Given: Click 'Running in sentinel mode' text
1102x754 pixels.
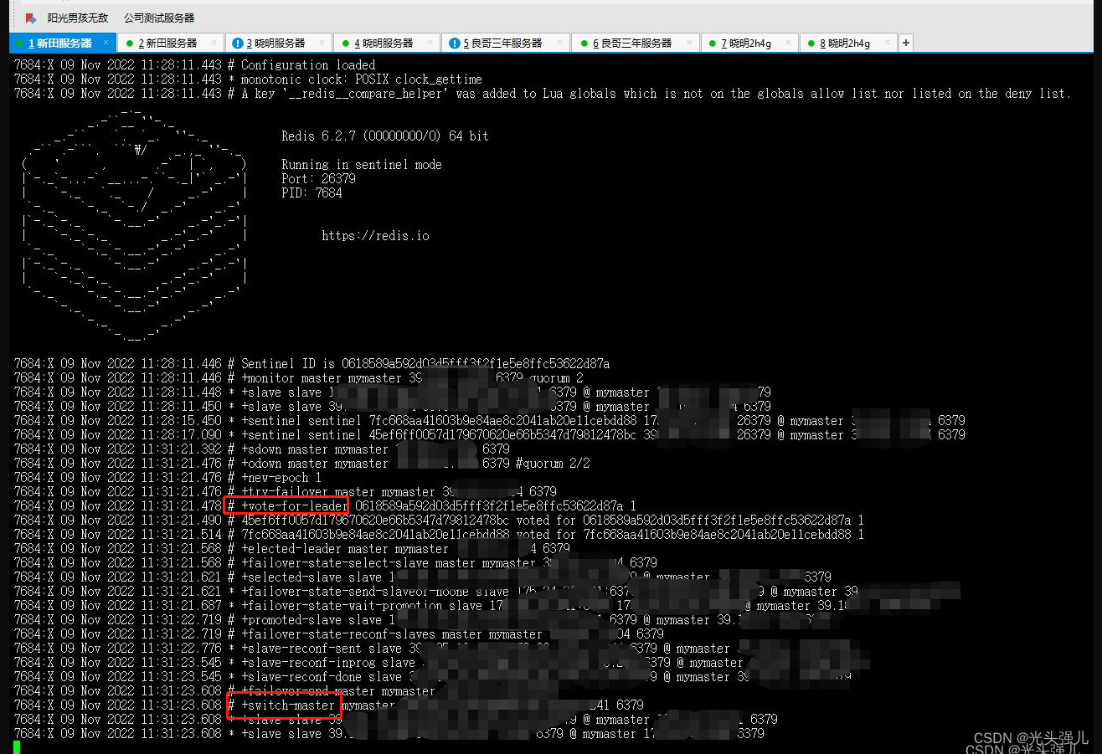Looking at the screenshot, I should coord(362,164).
